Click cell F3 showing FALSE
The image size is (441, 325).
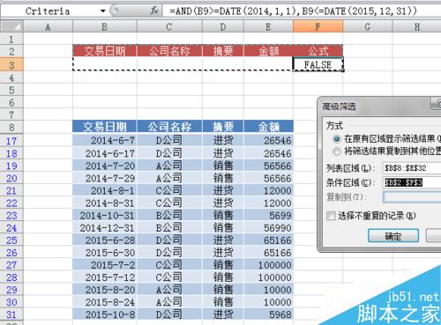[318, 64]
